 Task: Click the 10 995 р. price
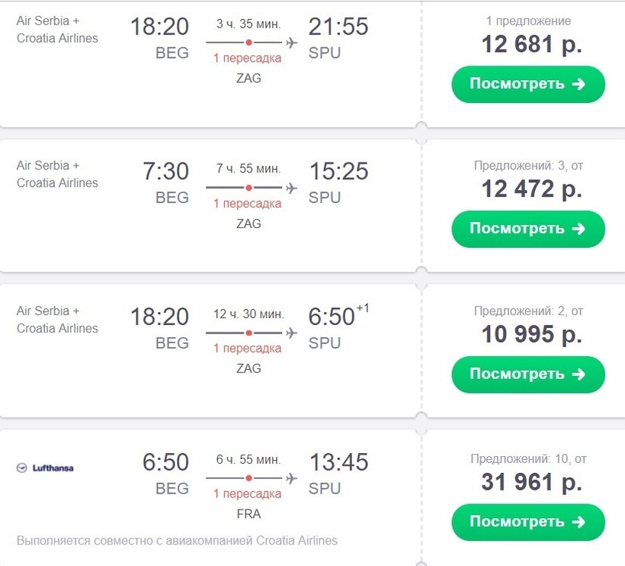(531, 334)
